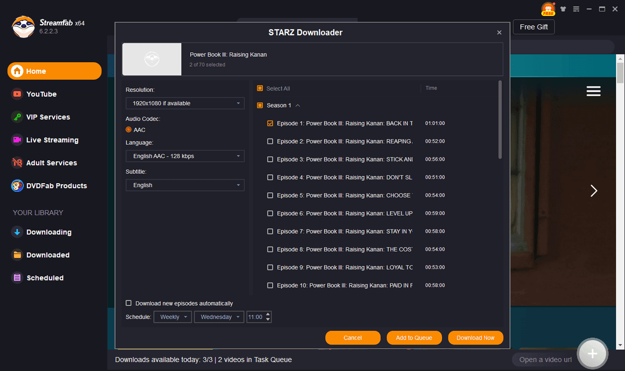Uncheck Episode 1 BACK IN T checkbox
Image resolution: width=625 pixels, height=371 pixels.
coord(270,124)
